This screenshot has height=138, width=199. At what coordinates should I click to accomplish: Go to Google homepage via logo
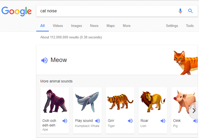[x=17, y=11]
